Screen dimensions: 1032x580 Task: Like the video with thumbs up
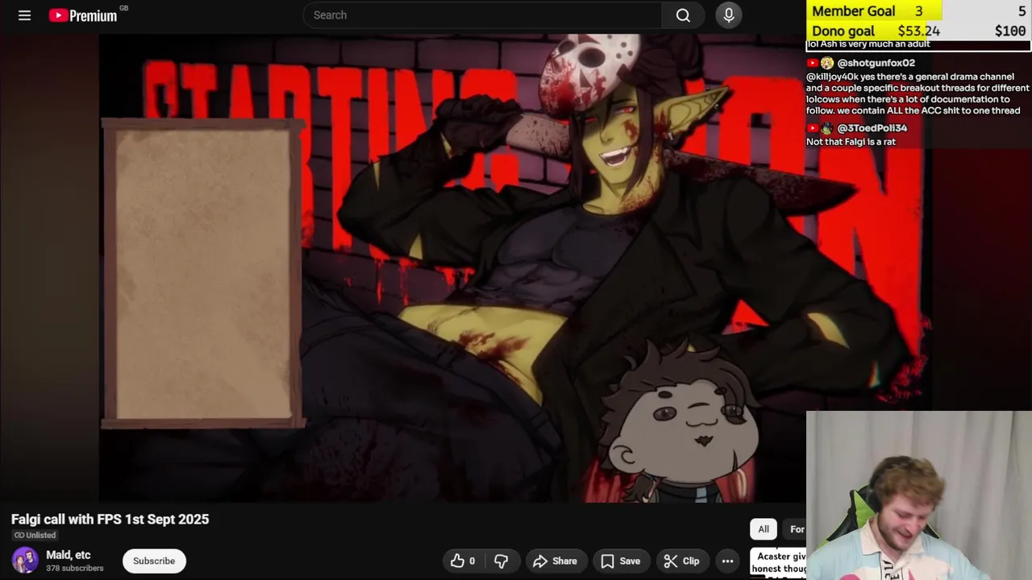click(x=463, y=561)
